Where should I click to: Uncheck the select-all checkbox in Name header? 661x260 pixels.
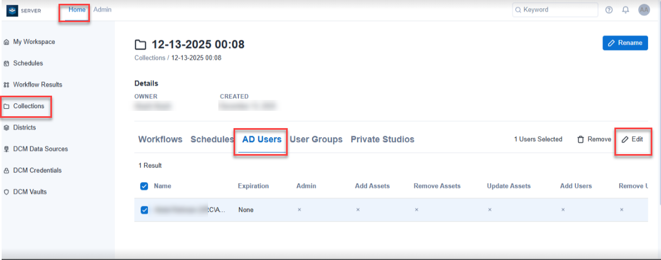(144, 186)
